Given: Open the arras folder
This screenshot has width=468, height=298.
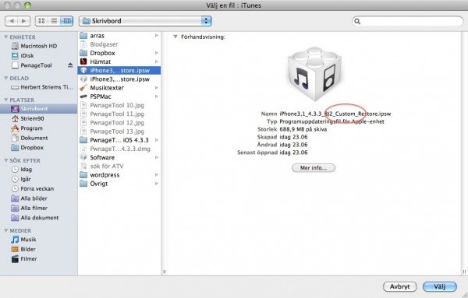Looking at the screenshot, I should point(119,36).
